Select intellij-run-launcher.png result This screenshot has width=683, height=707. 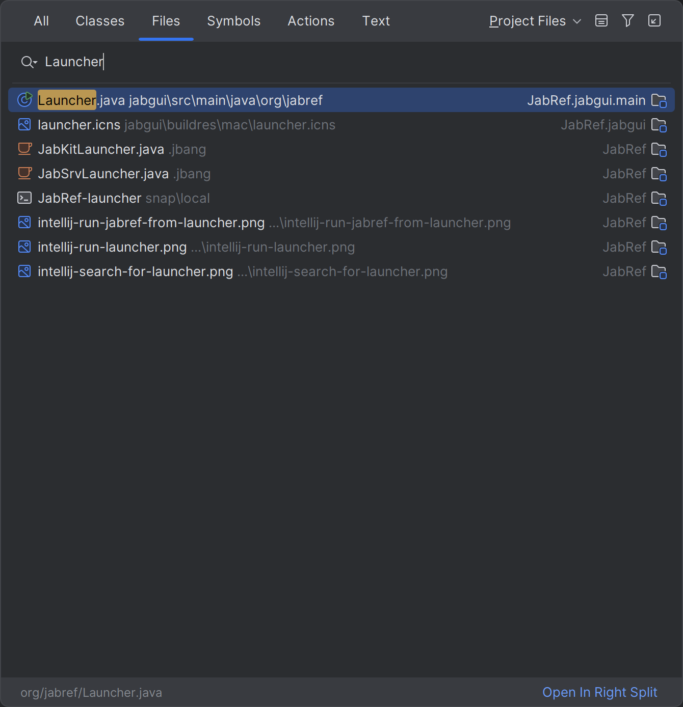[x=341, y=247]
